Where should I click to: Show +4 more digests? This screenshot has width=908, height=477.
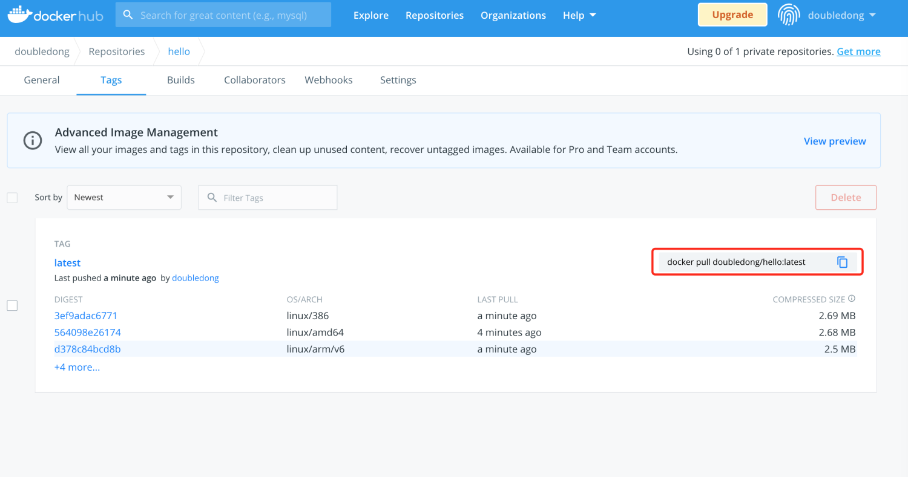(77, 367)
